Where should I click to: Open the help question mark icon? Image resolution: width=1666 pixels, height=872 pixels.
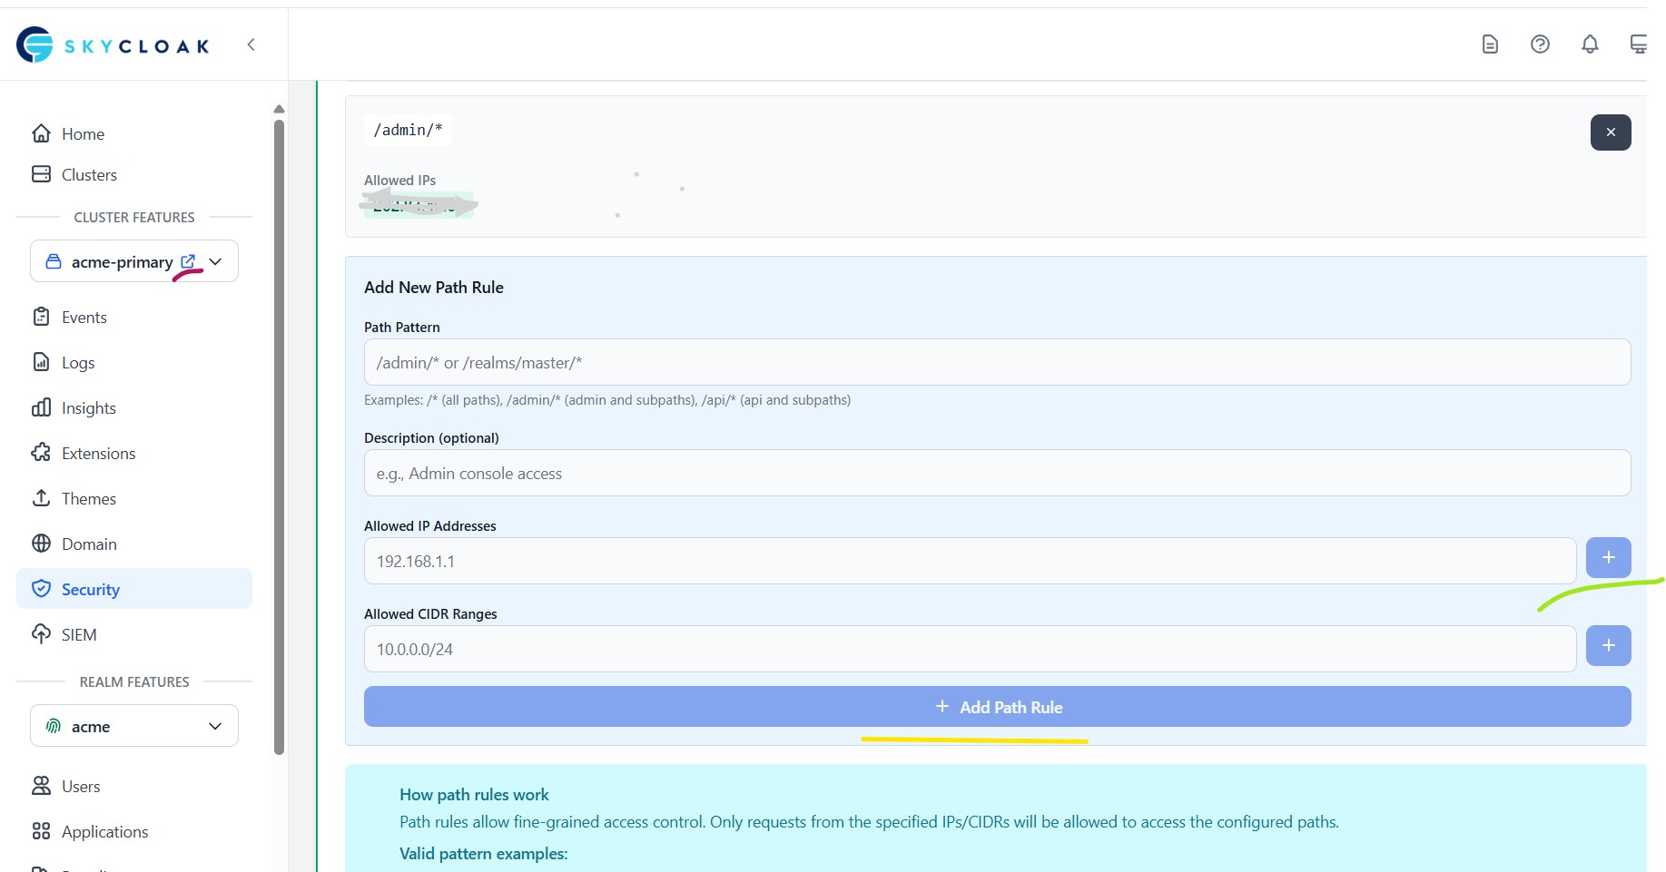(1540, 44)
